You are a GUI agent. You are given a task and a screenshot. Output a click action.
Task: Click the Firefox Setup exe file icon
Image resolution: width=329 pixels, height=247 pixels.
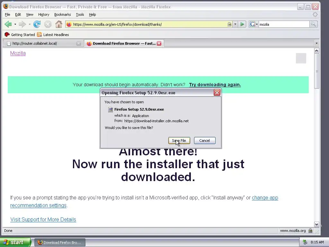[x=111, y=110]
